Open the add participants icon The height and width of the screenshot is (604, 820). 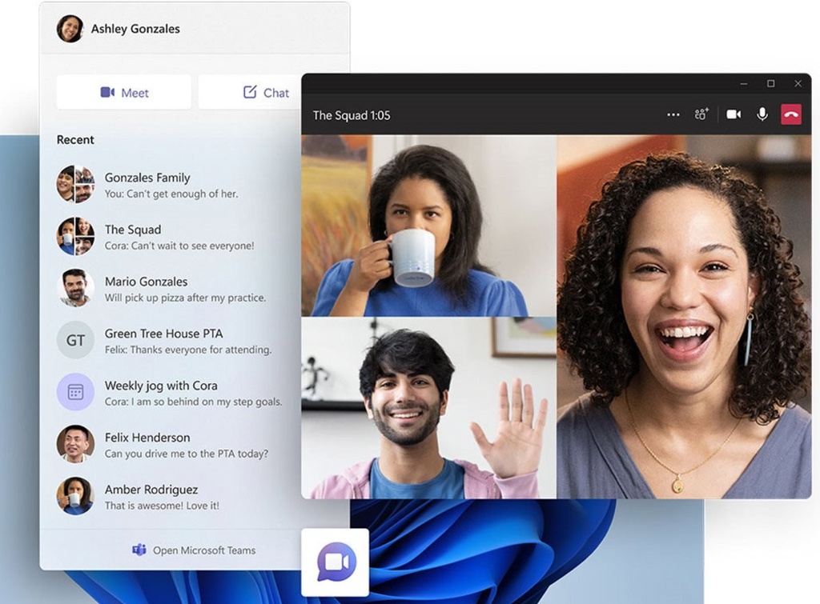tap(701, 114)
